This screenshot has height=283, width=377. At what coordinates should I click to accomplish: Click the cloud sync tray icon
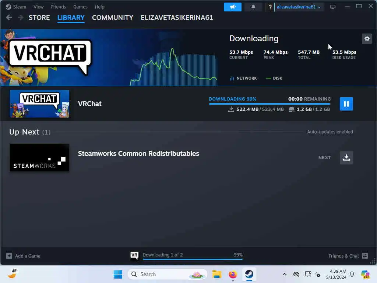click(296, 274)
